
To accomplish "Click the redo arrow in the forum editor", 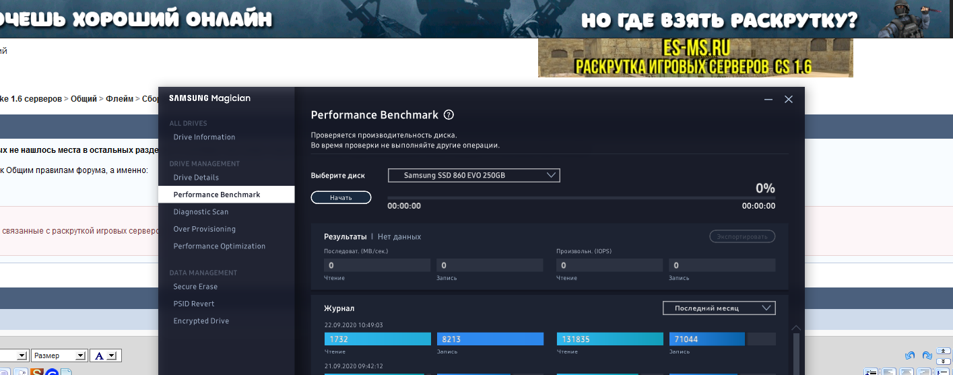I will pos(927,355).
